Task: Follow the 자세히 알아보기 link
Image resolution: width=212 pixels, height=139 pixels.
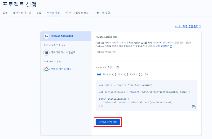Action: tap(162, 46)
